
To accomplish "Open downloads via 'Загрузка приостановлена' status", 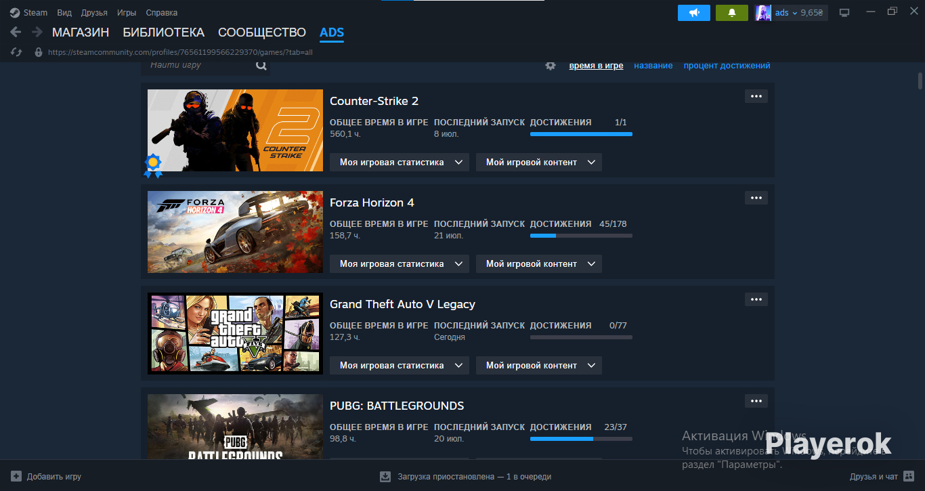I will (x=465, y=477).
